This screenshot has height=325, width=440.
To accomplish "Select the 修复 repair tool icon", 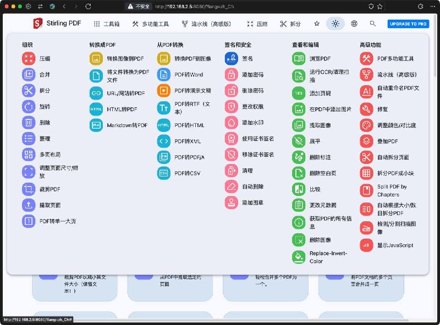I will click(366, 109).
